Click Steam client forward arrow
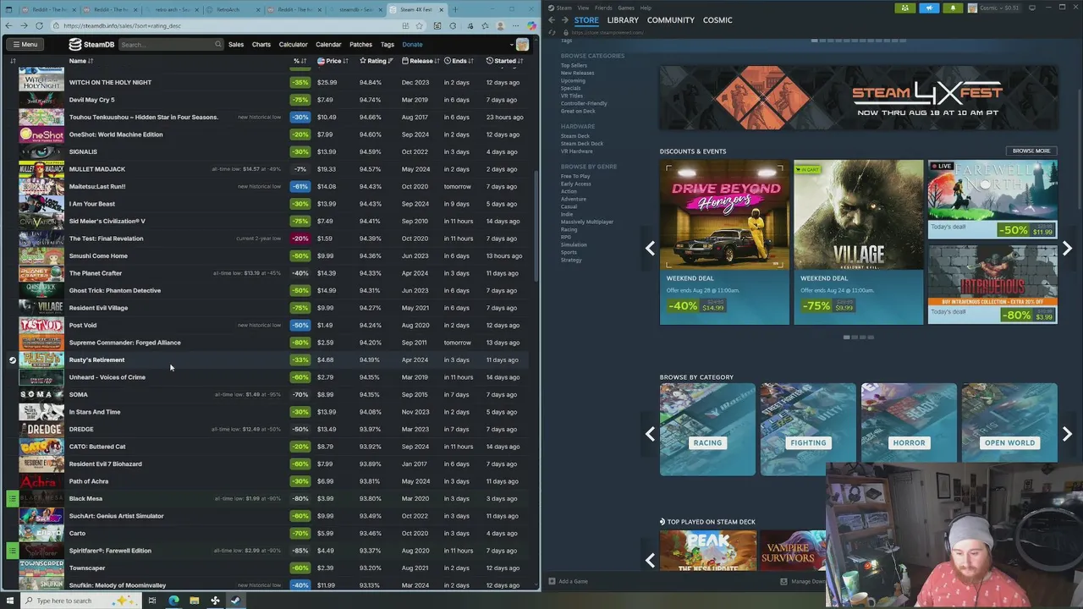1083x609 pixels. click(564, 19)
